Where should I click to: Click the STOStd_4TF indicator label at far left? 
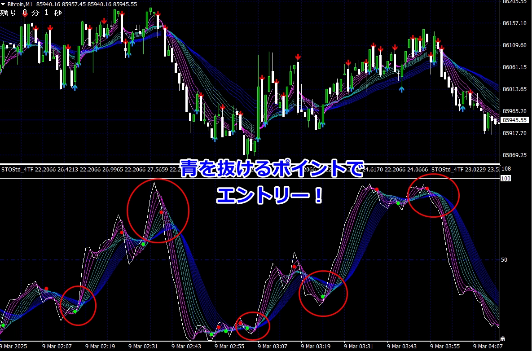18,169
